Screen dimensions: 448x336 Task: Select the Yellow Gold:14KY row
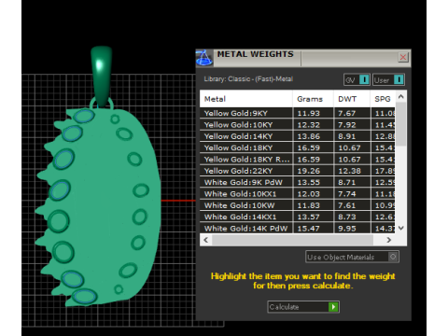[297, 136]
